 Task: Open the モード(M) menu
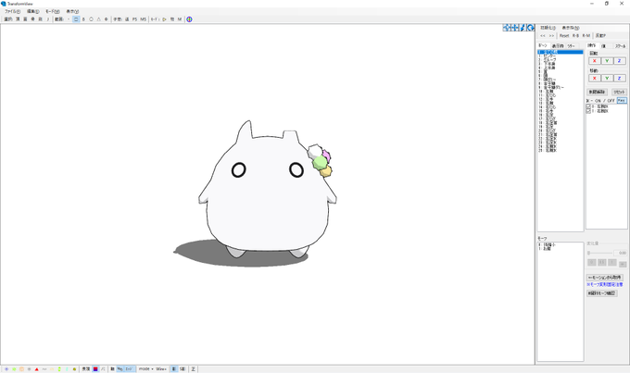click(x=52, y=12)
